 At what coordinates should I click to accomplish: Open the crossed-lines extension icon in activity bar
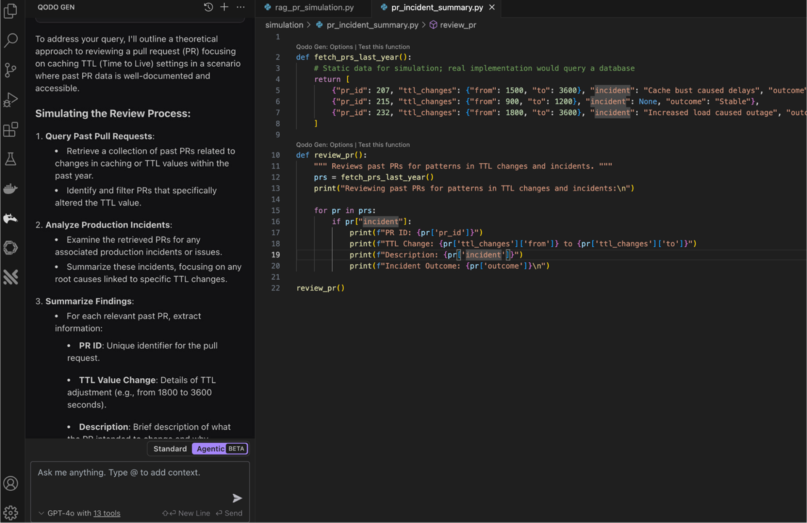[x=11, y=277]
